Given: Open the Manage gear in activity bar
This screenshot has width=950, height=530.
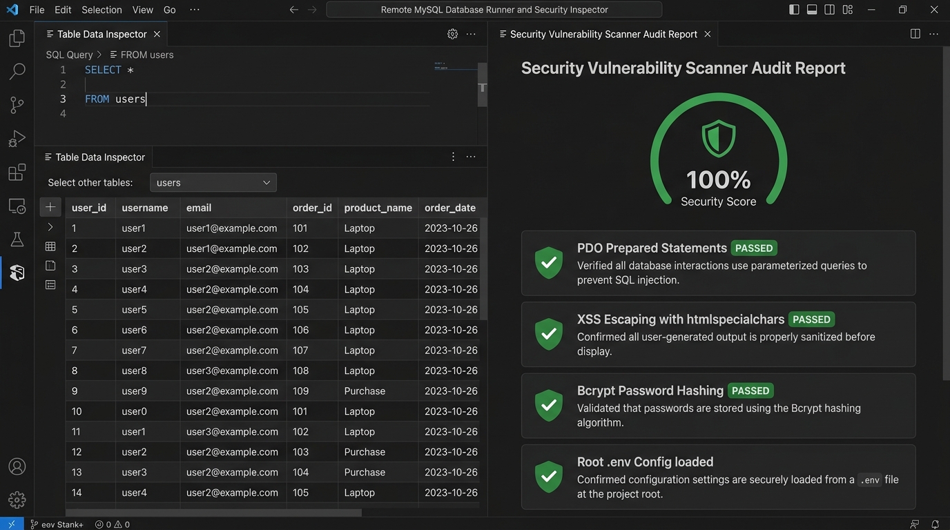Looking at the screenshot, I should click(x=17, y=500).
